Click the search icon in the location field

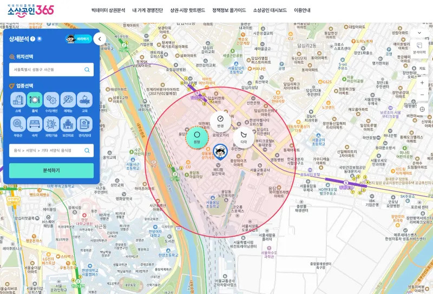tap(87, 70)
